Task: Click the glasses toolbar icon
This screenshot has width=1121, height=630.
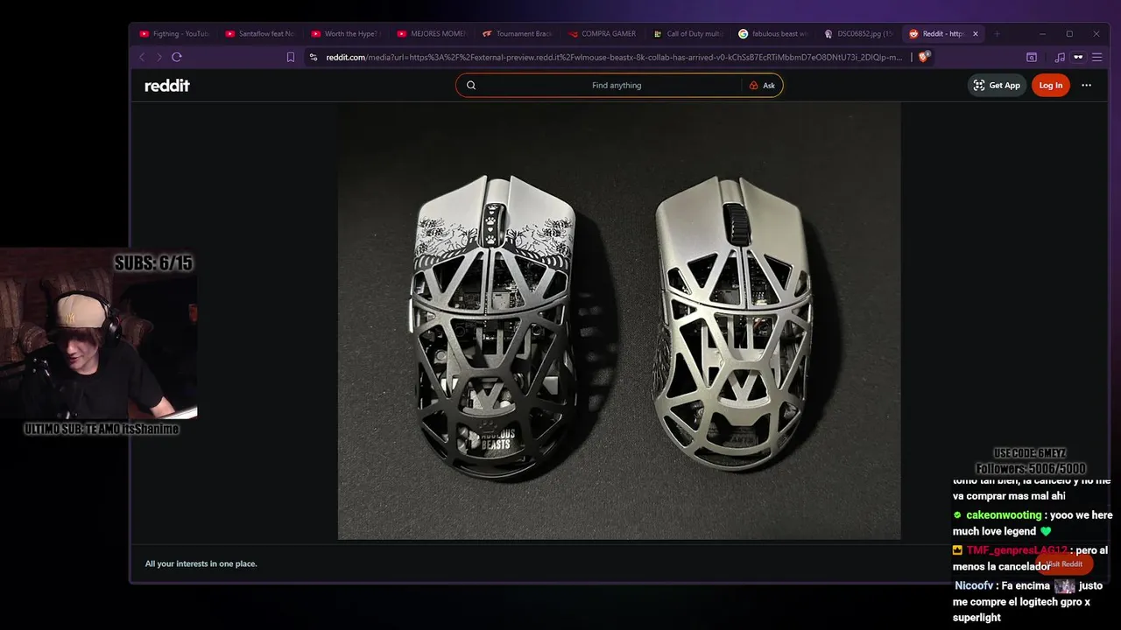Action: pos(1078,57)
